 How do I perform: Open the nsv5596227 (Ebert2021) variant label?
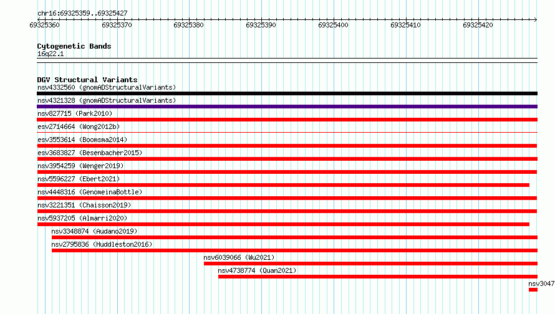79,179
